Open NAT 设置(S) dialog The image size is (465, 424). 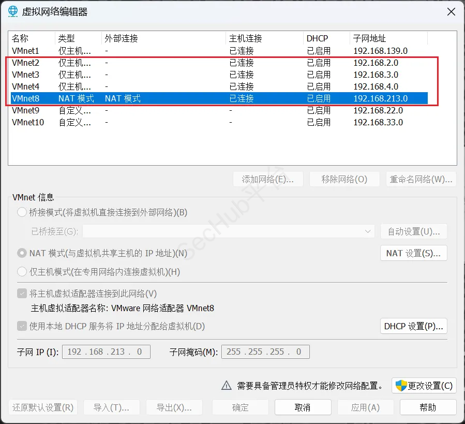click(x=414, y=253)
